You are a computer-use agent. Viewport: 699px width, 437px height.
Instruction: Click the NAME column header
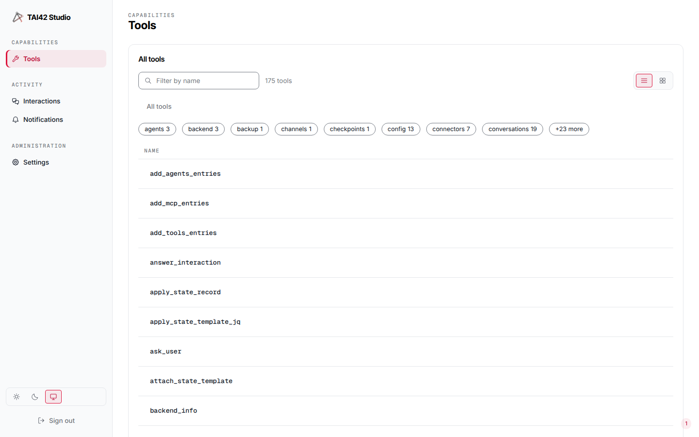(x=151, y=151)
